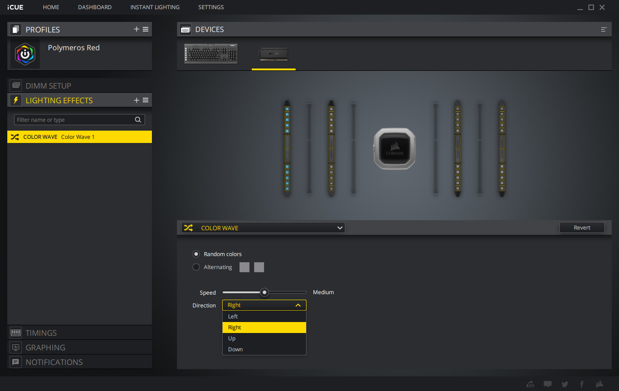
Task: Click the search magnifier in filter box
Action: pyautogui.click(x=138, y=120)
